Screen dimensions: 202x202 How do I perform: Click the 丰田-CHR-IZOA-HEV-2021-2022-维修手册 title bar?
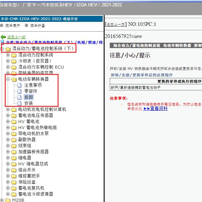tap(52, 19)
